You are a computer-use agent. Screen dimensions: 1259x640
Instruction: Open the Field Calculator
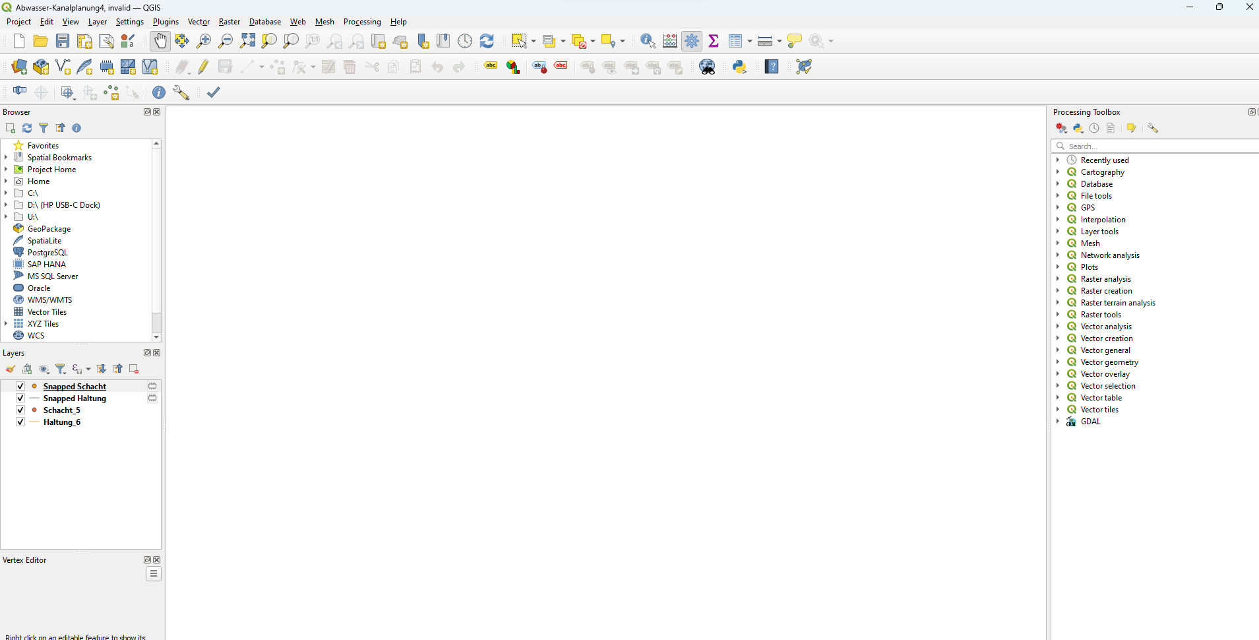pos(669,40)
